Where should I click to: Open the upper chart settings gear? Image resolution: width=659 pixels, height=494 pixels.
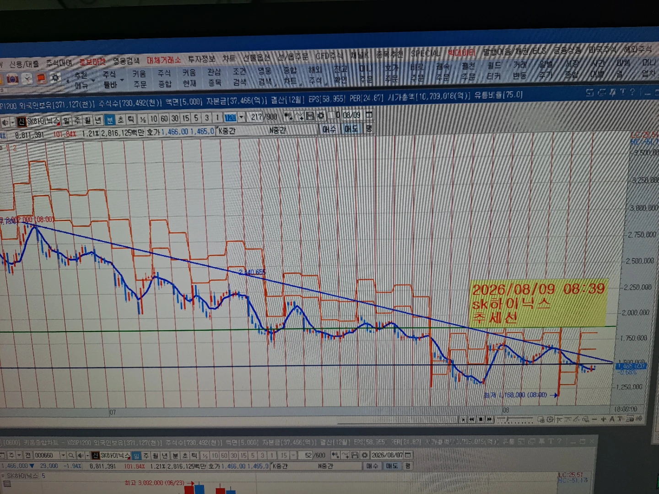point(320,116)
